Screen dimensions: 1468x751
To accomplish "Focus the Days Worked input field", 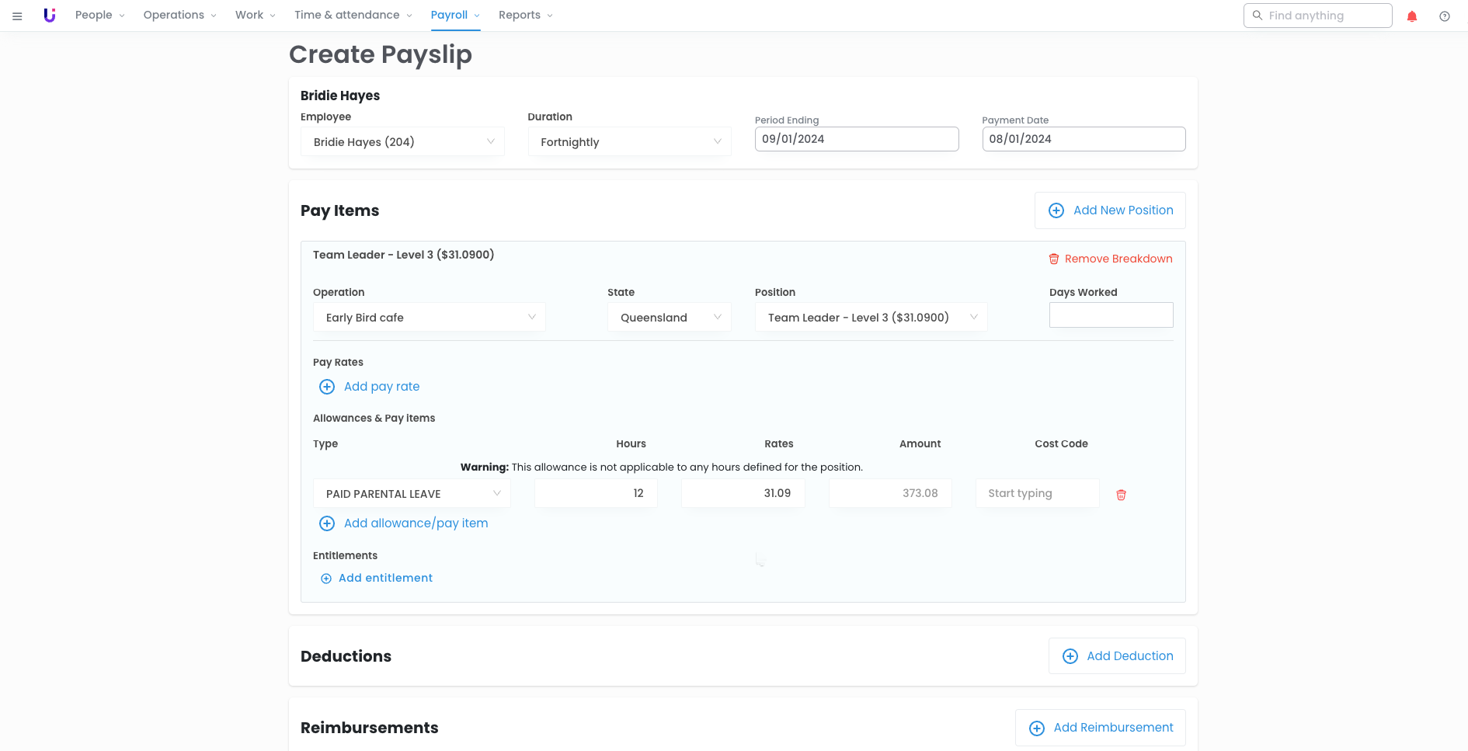I will pos(1111,315).
